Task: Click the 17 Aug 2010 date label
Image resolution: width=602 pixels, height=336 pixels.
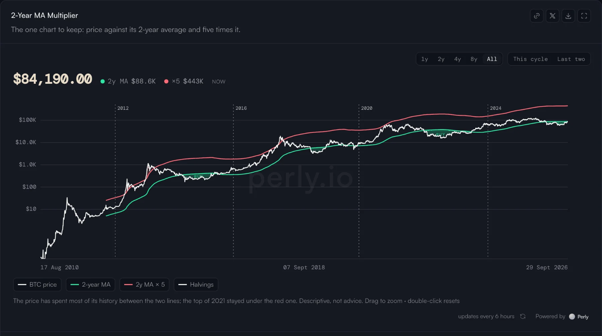Action: pyautogui.click(x=60, y=267)
